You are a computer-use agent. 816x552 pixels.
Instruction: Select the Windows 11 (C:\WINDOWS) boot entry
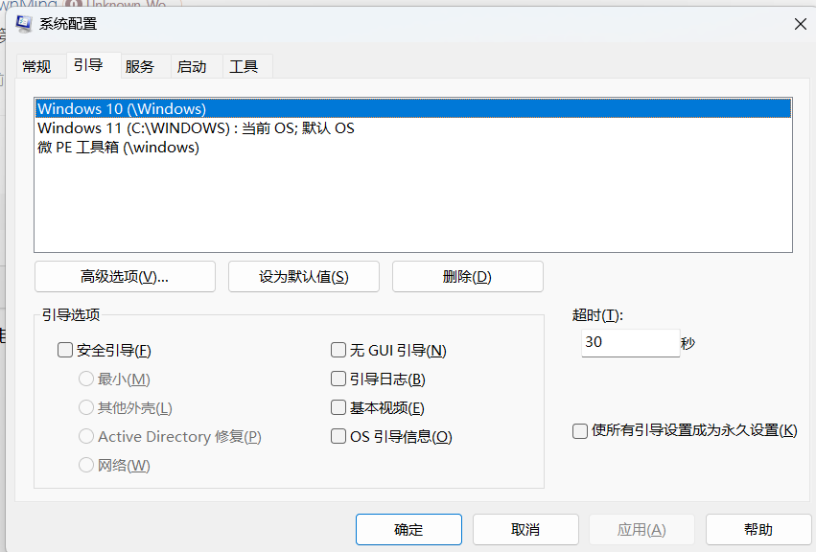point(413,128)
